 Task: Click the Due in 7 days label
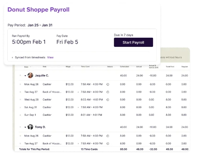click(x=123, y=35)
